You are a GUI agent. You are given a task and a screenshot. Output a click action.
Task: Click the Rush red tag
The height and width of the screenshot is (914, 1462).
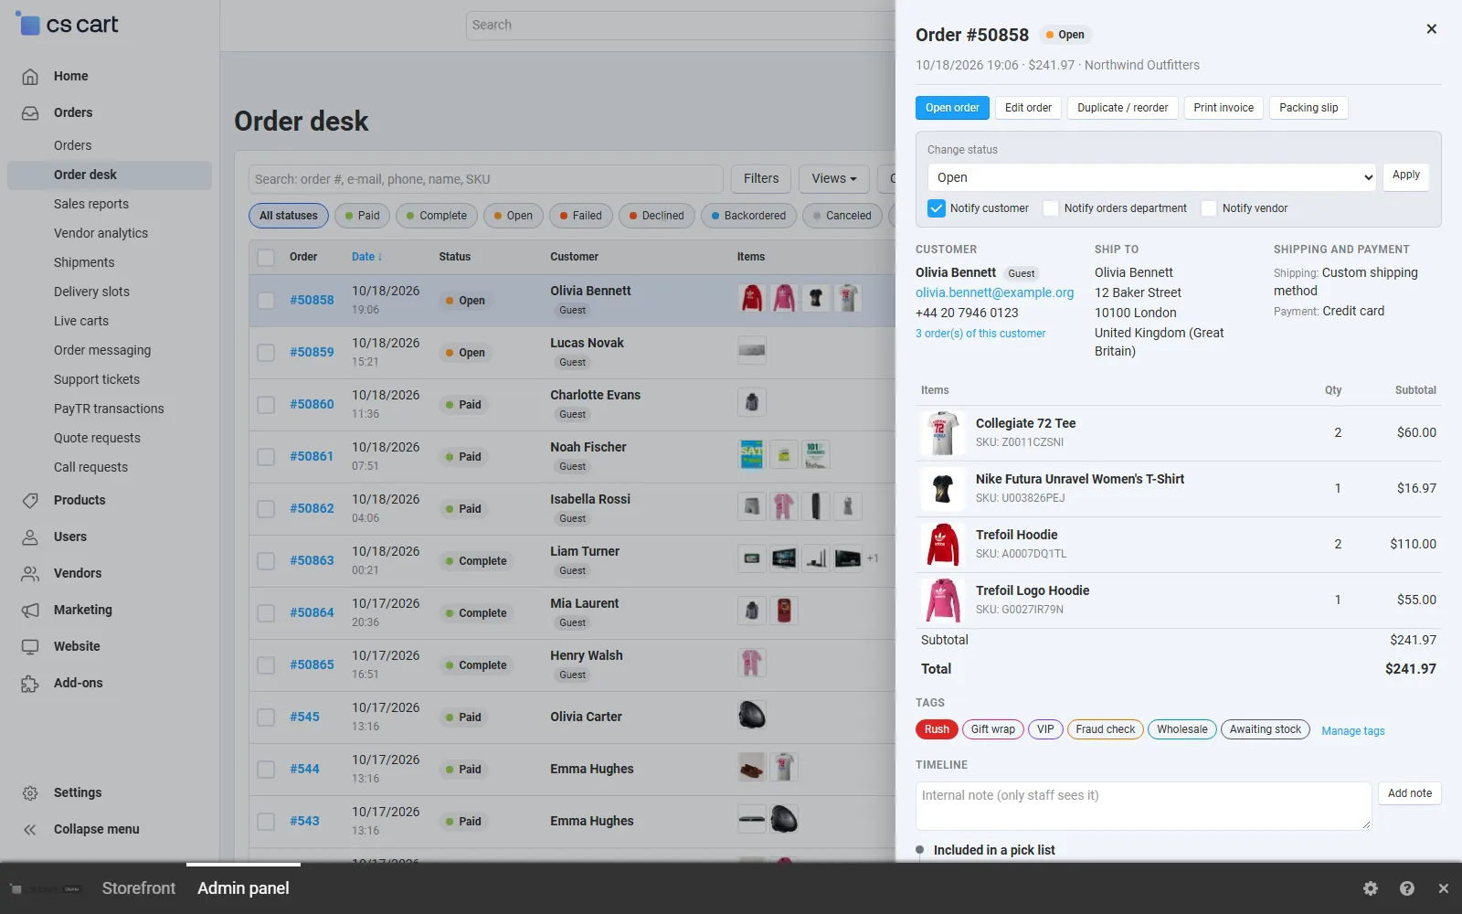pos(937,729)
